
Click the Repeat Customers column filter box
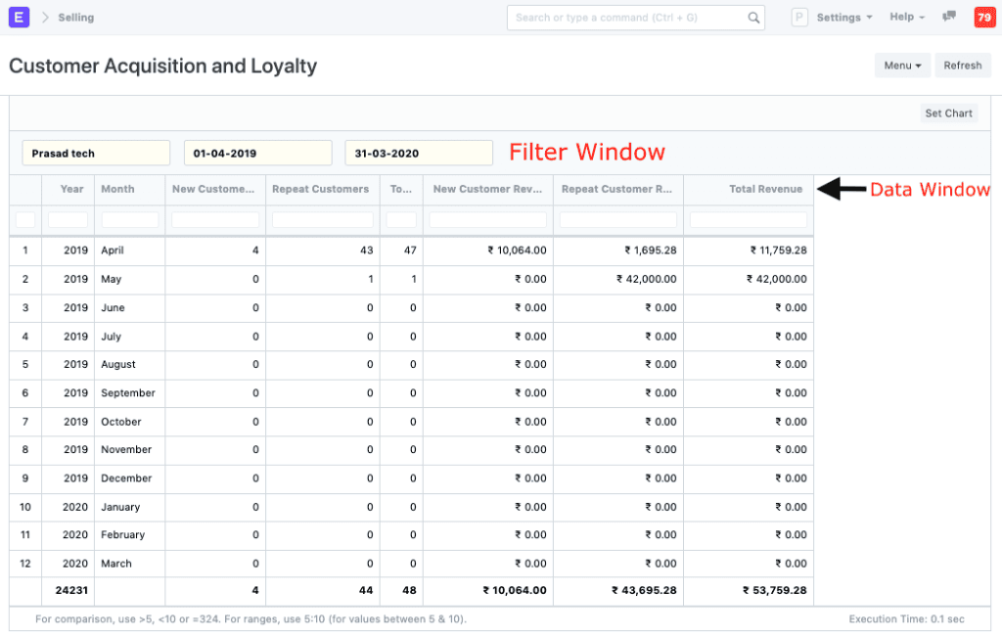323,220
